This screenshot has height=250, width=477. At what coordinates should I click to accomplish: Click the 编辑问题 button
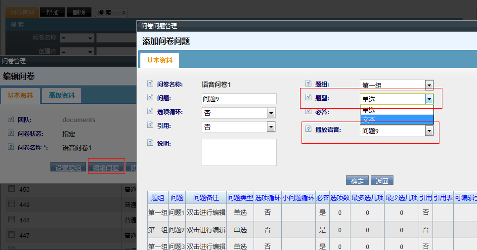click(106, 167)
